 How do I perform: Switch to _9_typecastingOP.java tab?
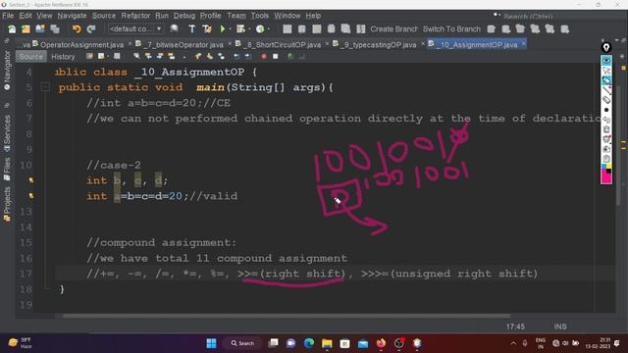point(380,44)
